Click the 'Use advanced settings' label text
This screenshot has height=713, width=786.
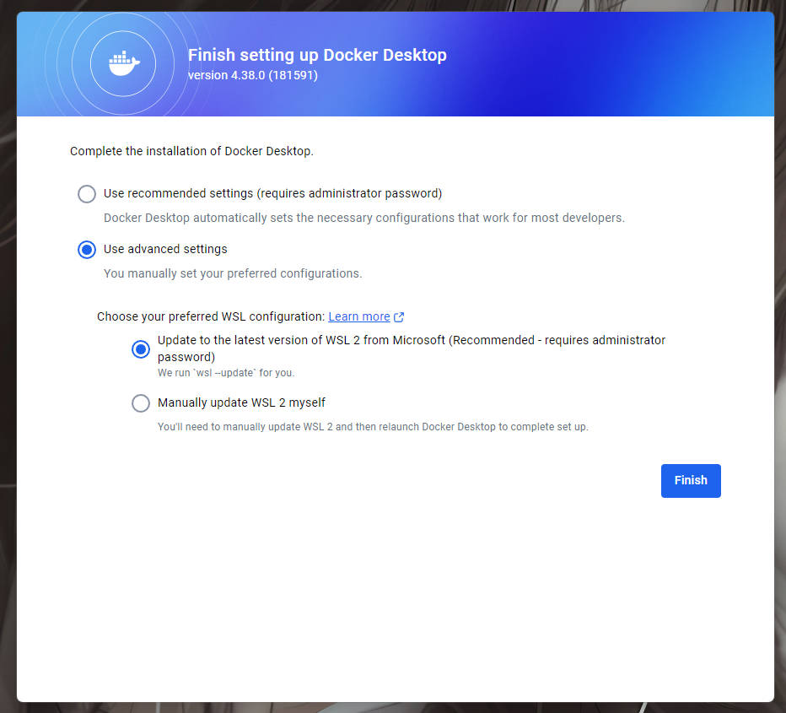165,249
